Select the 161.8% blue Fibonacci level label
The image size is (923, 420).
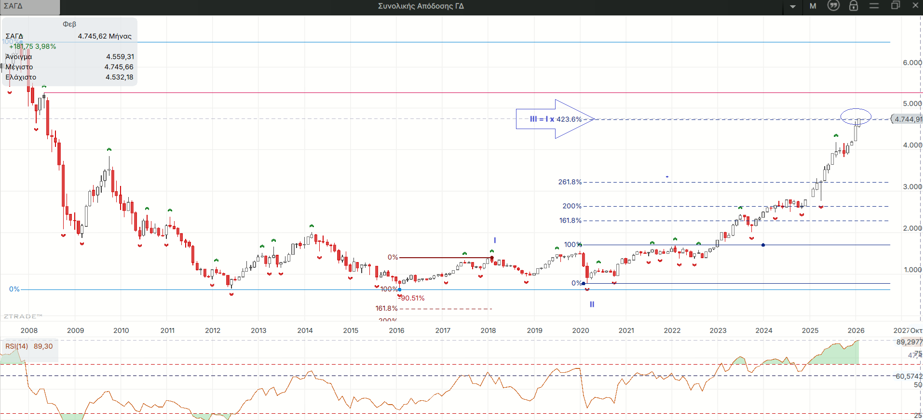[570, 221]
